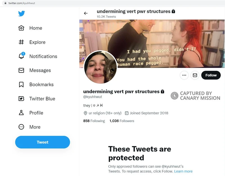Screen dimensions: 225x176
Task: Open Explore using the hashtag icon
Action: pos(21,42)
